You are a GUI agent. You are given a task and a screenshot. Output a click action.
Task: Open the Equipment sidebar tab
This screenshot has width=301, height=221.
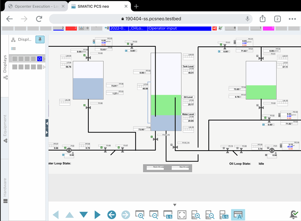5,128
